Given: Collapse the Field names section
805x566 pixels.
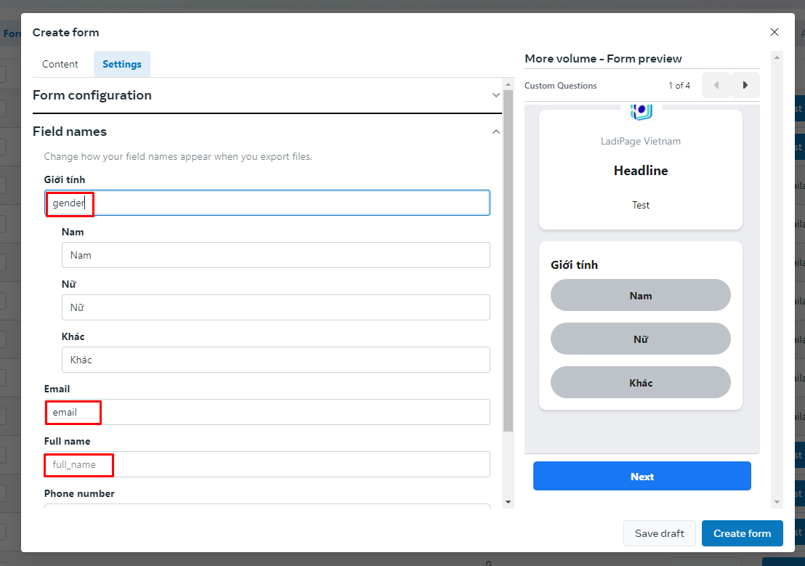Looking at the screenshot, I should click(496, 132).
